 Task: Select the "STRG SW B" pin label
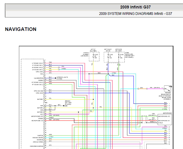(39, 93)
